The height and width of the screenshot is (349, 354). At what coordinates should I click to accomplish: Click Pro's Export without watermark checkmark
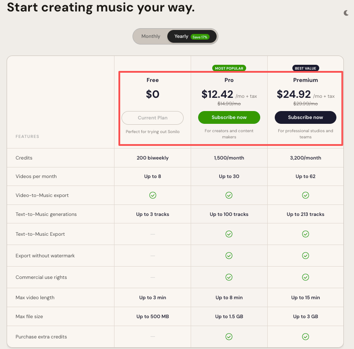[229, 256]
